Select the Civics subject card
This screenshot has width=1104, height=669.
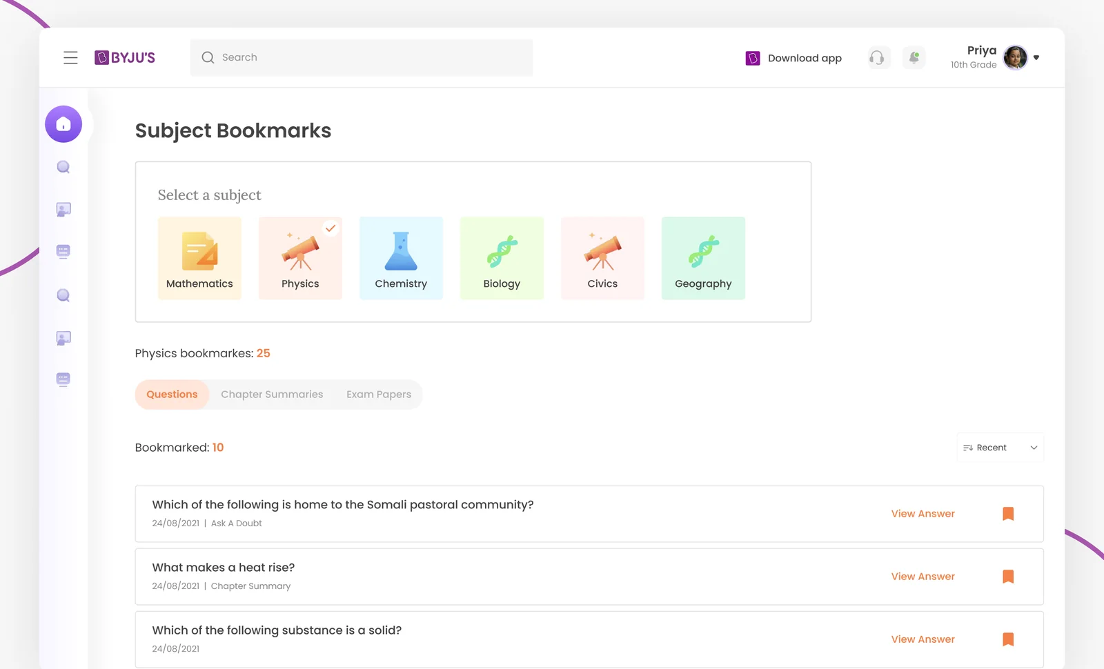[x=602, y=258]
